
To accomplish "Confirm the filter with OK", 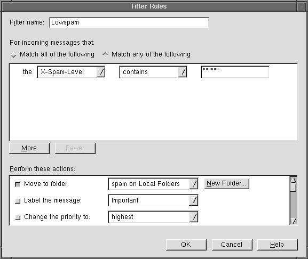I will [x=186, y=245].
